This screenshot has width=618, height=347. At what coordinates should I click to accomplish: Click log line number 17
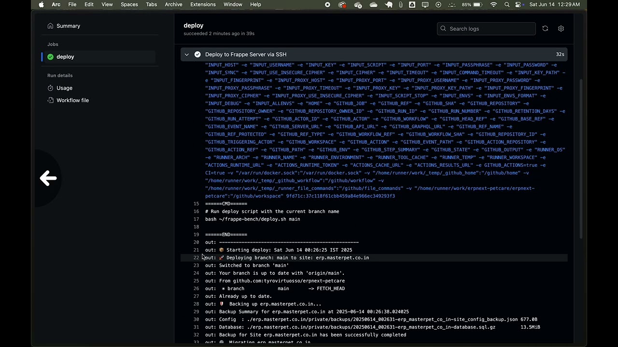196,219
